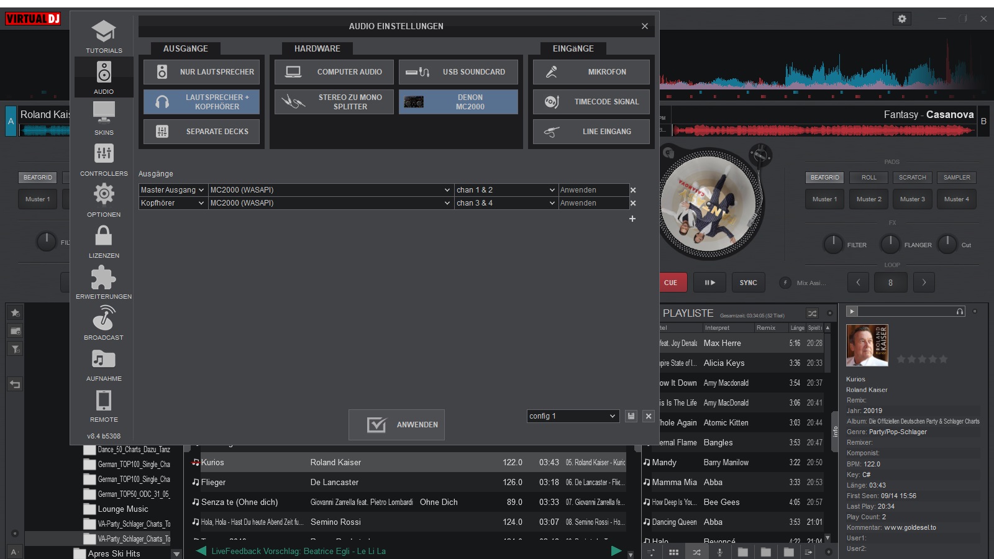Select Computer Audio hardware option
This screenshot has width=994, height=559.
(x=334, y=72)
